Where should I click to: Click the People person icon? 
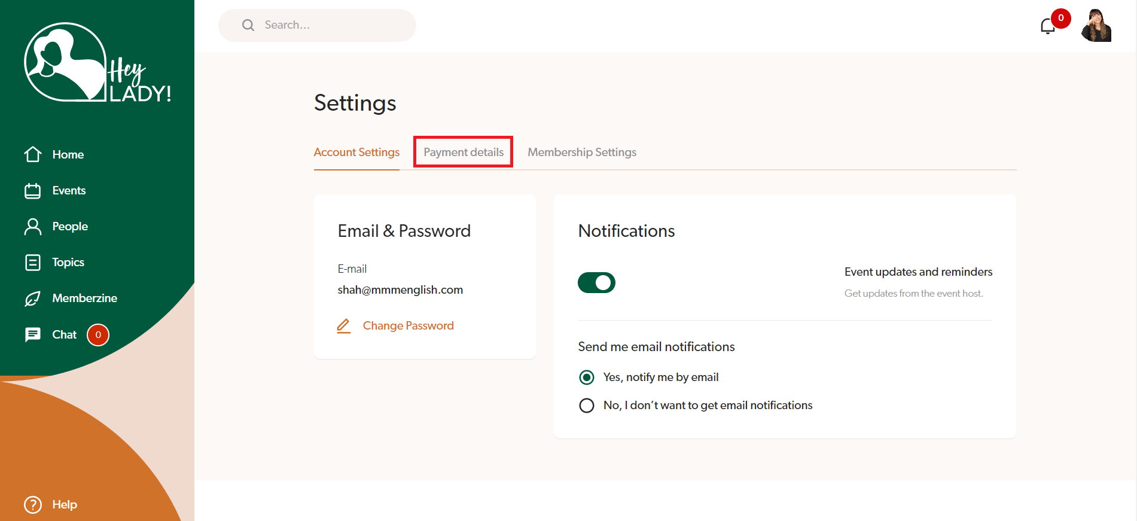33,227
